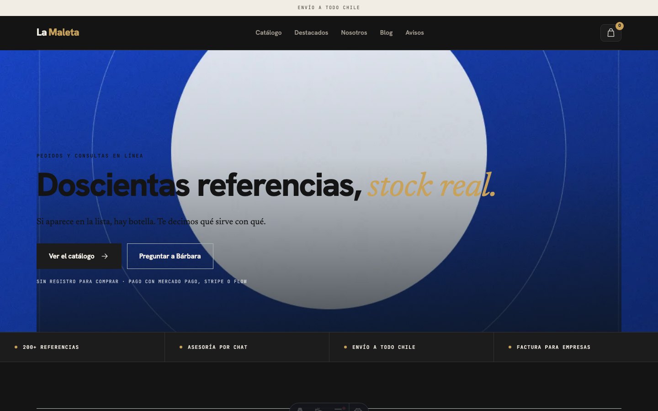Screen dimensions: 658x411
Task: Go to Destacados in the navigation
Action: [311, 33]
